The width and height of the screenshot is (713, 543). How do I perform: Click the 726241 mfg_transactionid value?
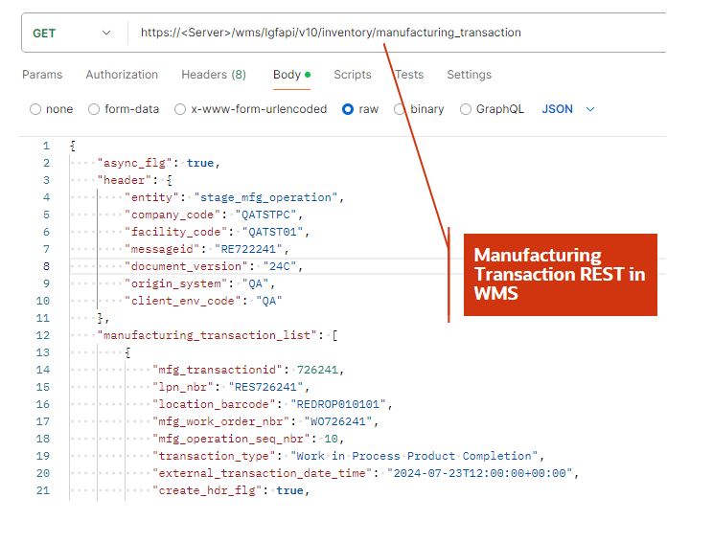pos(317,371)
